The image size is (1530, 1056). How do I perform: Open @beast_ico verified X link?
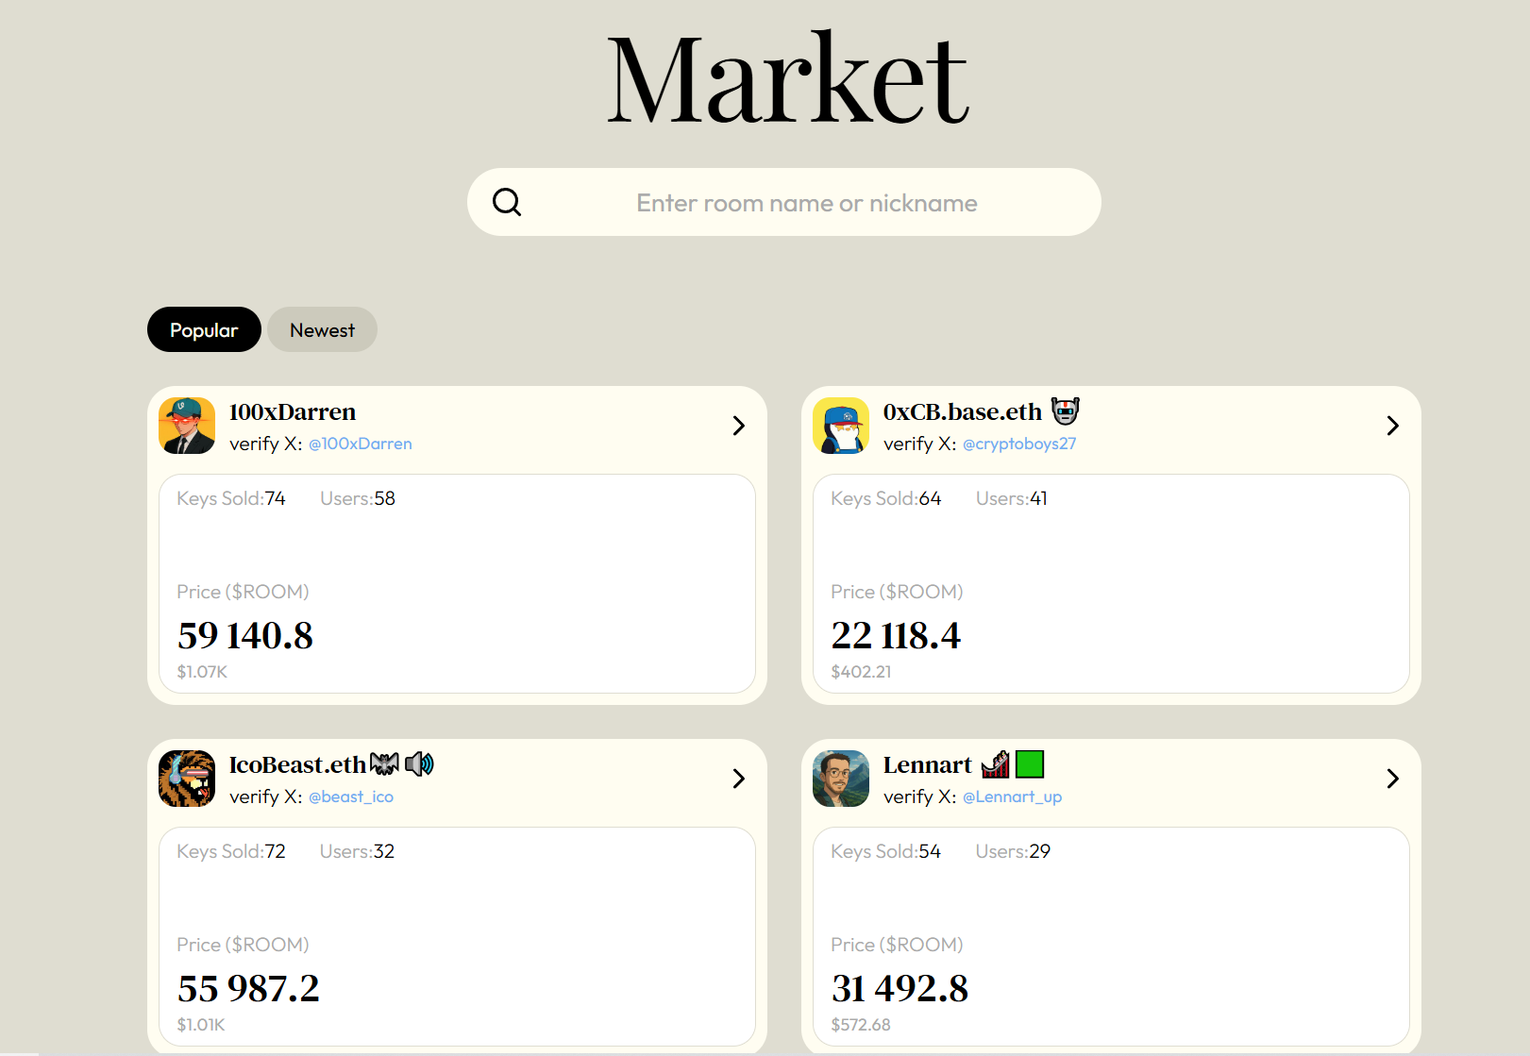(x=351, y=796)
